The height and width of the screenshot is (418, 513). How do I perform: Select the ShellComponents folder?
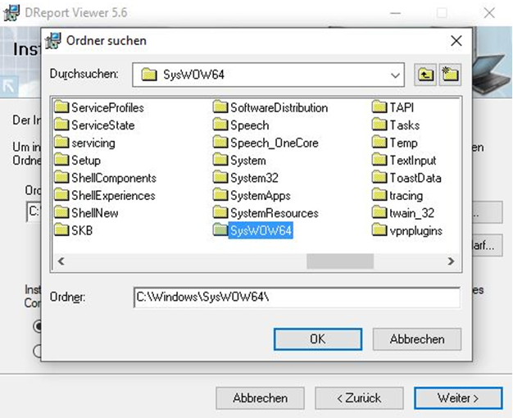pyautogui.click(x=106, y=178)
